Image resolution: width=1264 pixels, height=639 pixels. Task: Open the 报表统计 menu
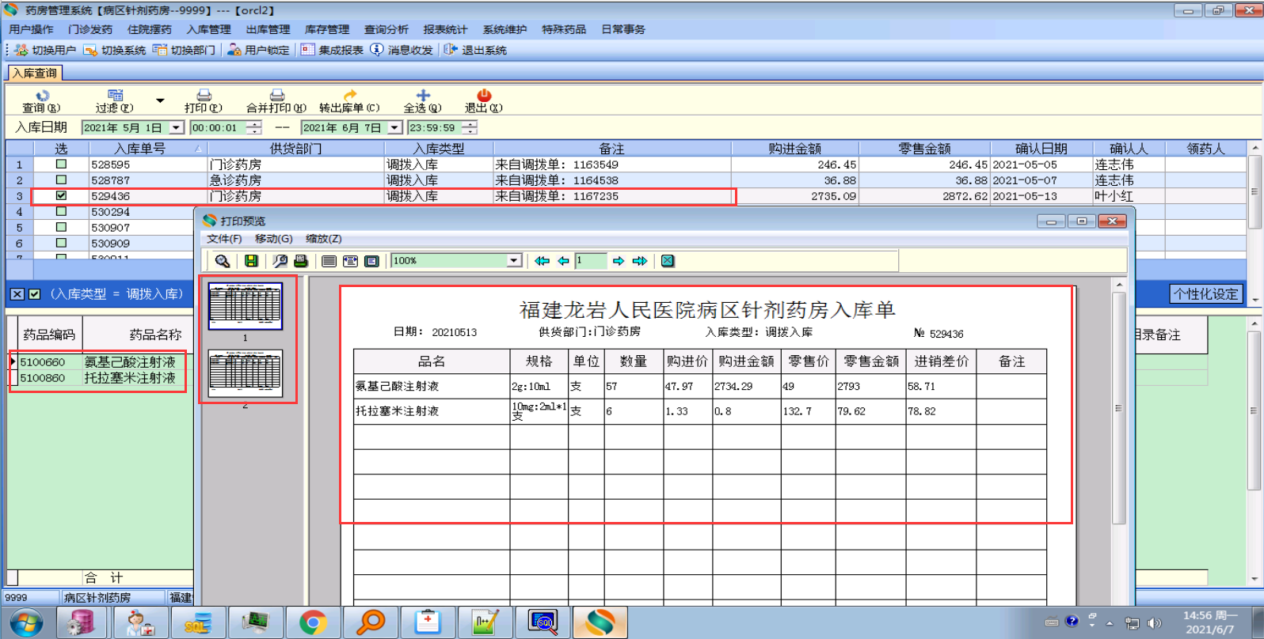point(445,29)
